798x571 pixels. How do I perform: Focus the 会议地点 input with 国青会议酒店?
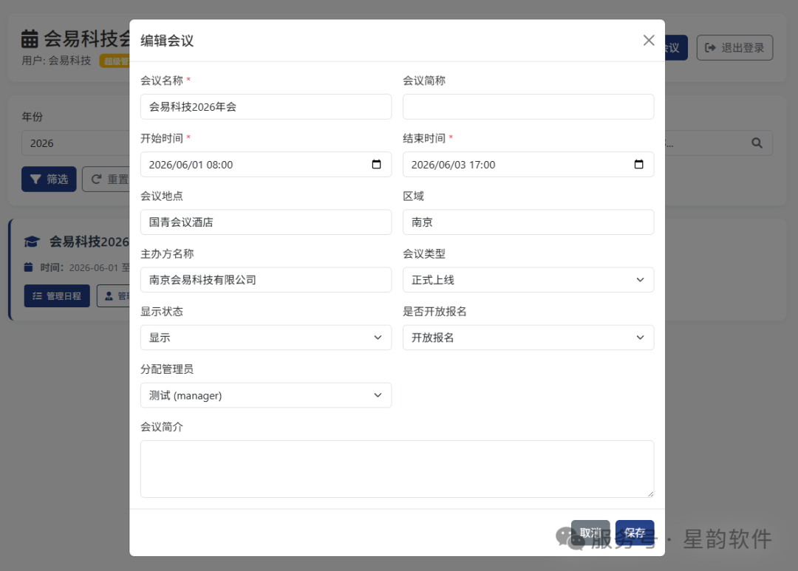click(x=266, y=222)
